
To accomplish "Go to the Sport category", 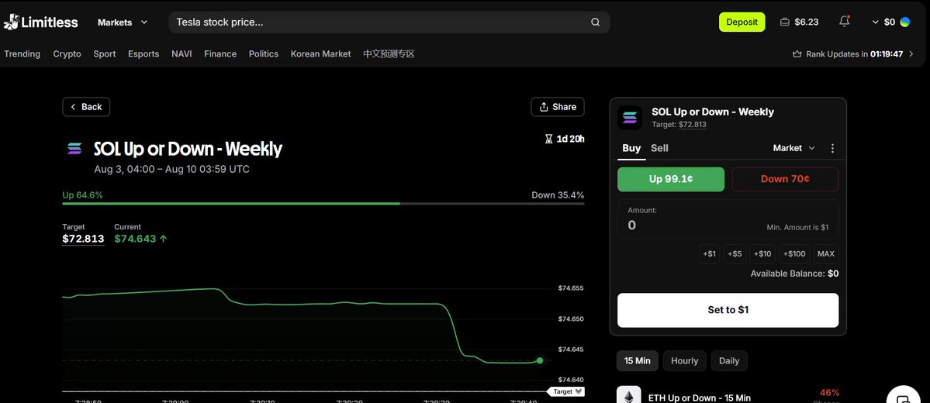I will pyautogui.click(x=105, y=54).
